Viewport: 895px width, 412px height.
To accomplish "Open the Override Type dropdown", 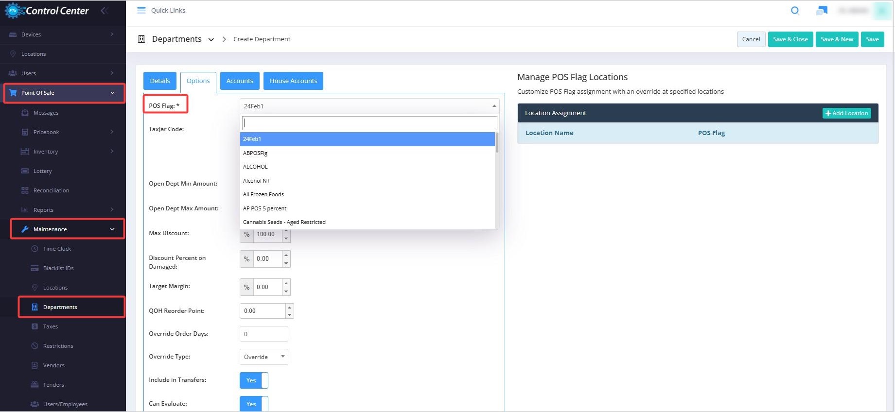I will 263,357.
